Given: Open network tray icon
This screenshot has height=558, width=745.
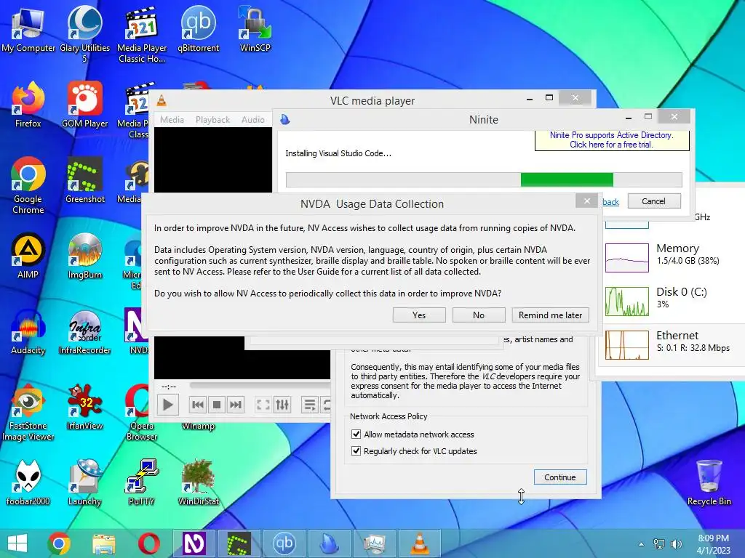Looking at the screenshot, I should [x=659, y=544].
